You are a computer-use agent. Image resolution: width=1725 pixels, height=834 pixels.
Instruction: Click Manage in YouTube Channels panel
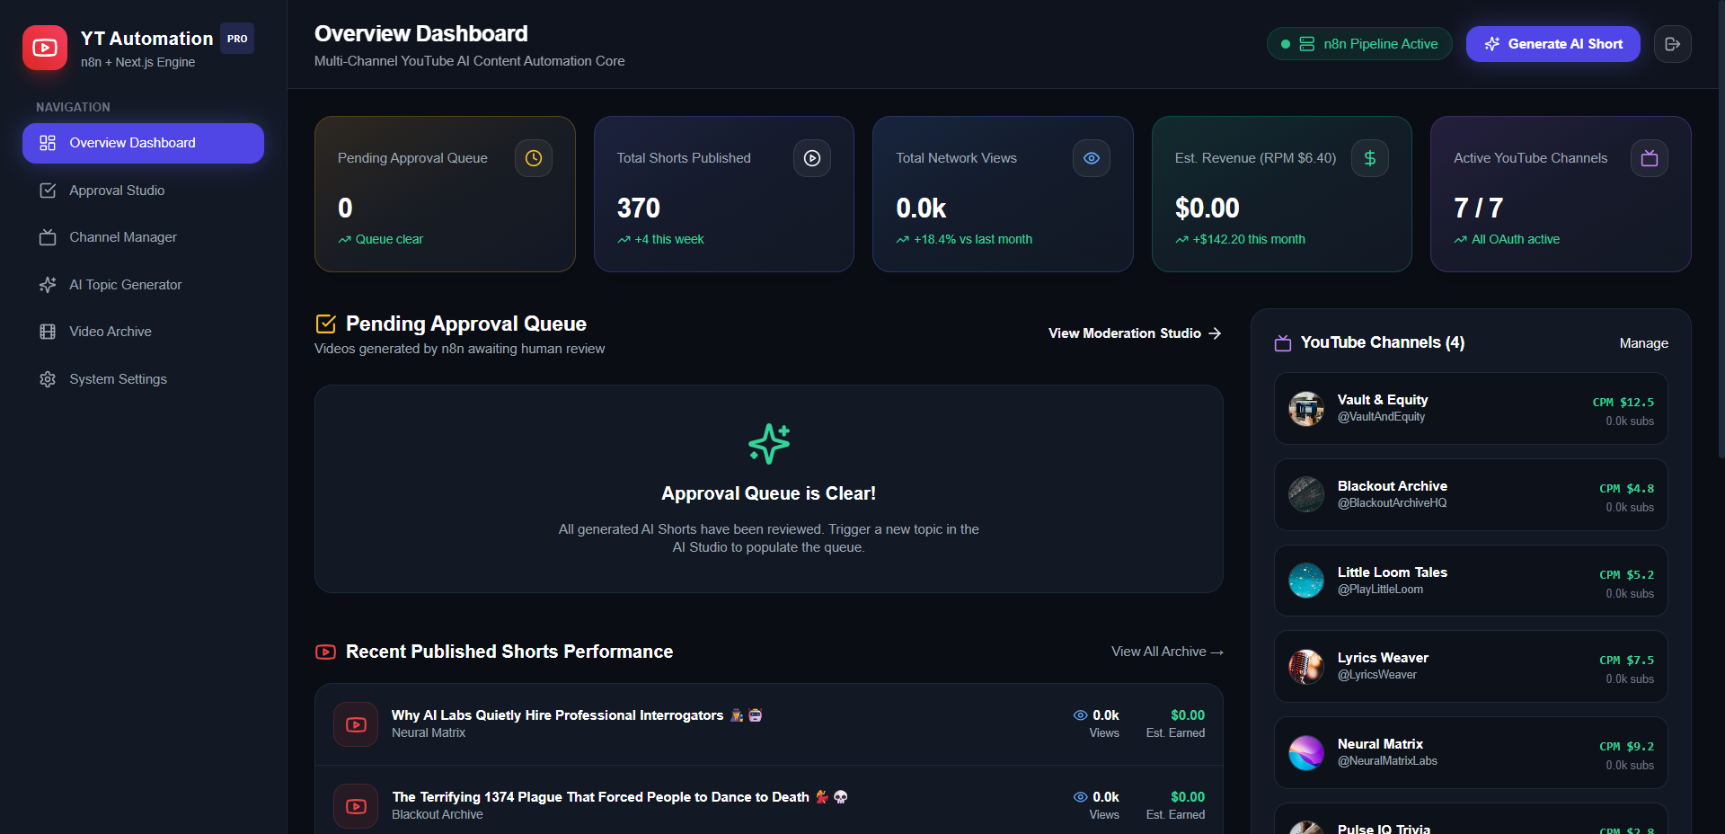[x=1643, y=343]
